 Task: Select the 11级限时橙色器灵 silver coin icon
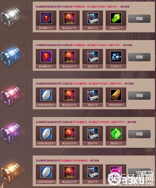click(46, 95)
